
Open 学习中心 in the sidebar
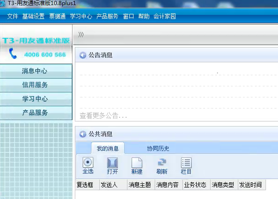(36, 99)
